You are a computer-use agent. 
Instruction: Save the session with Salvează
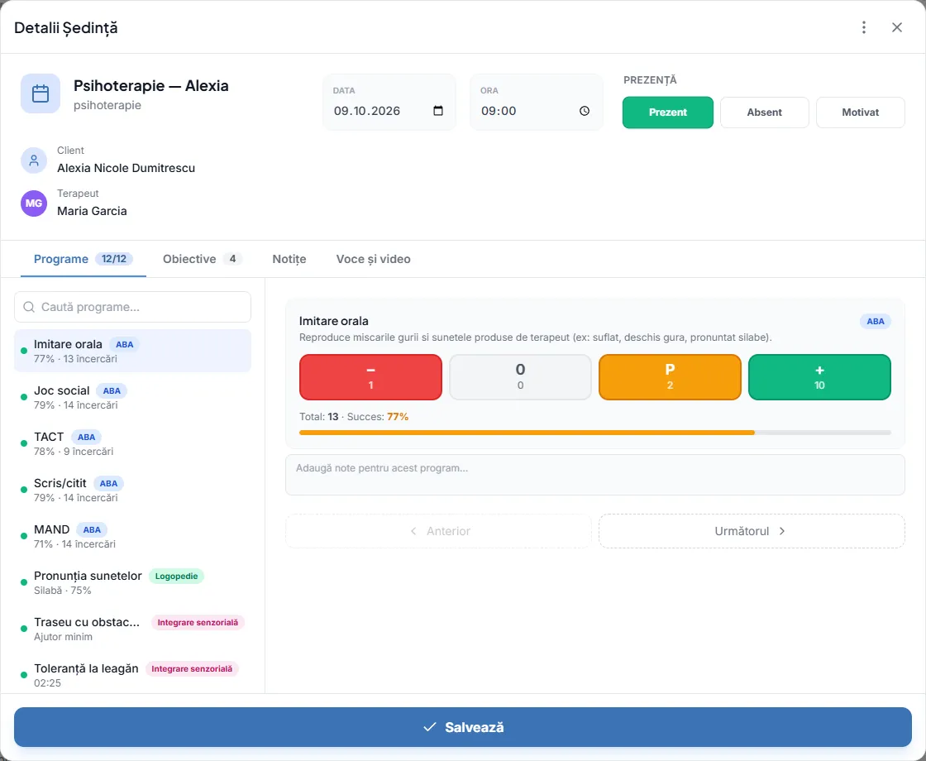[x=463, y=727]
